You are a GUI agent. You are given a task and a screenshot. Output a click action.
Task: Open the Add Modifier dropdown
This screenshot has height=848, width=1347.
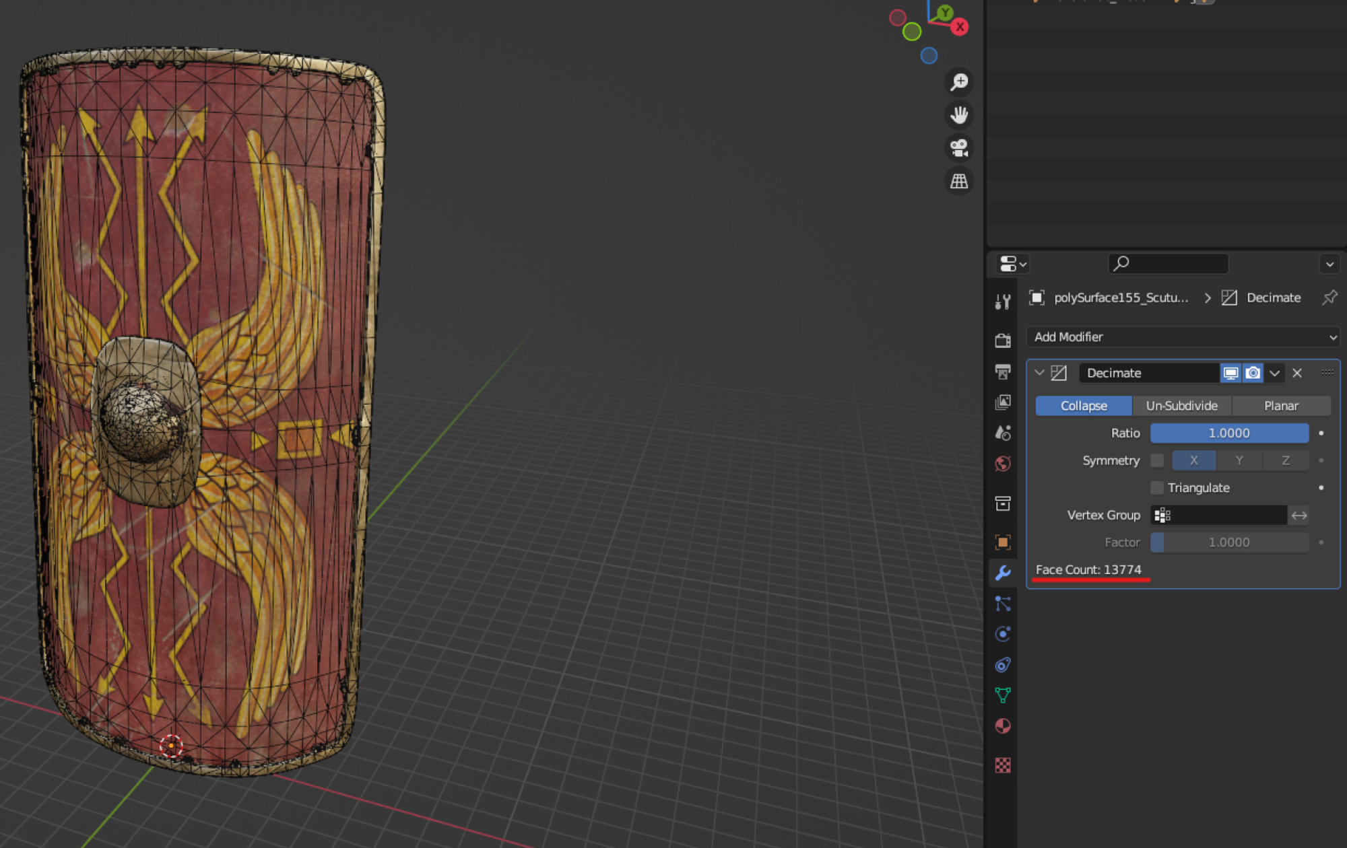coord(1183,337)
